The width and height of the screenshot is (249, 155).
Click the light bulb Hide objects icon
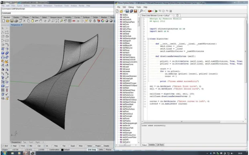click(x=91, y=21)
